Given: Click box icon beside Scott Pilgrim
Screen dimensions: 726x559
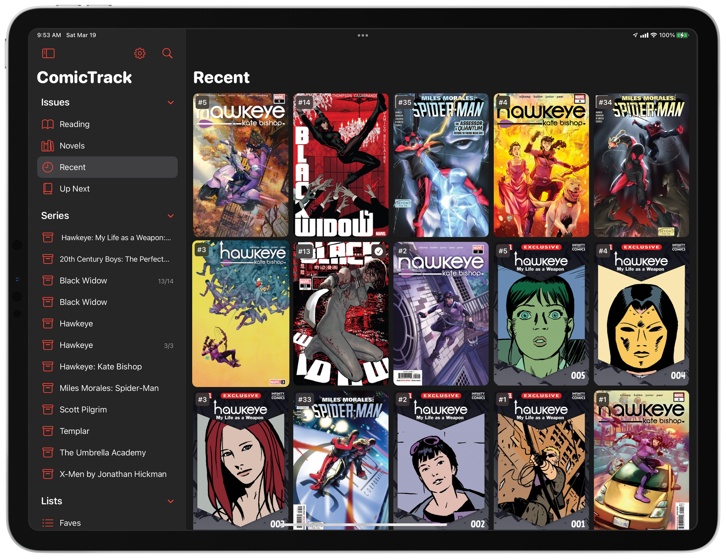Looking at the screenshot, I should [x=48, y=410].
